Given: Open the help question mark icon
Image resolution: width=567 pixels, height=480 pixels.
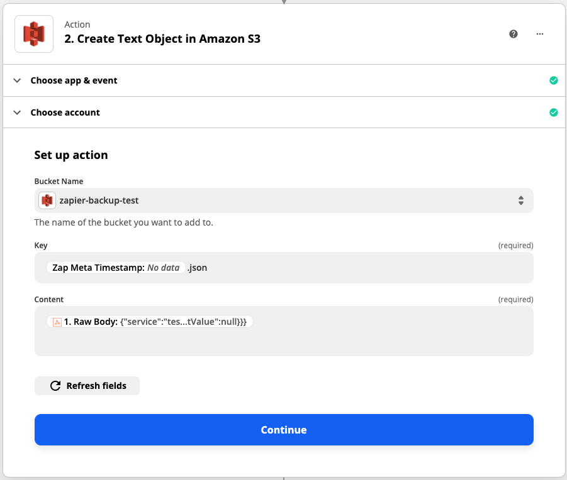Looking at the screenshot, I should (x=514, y=34).
